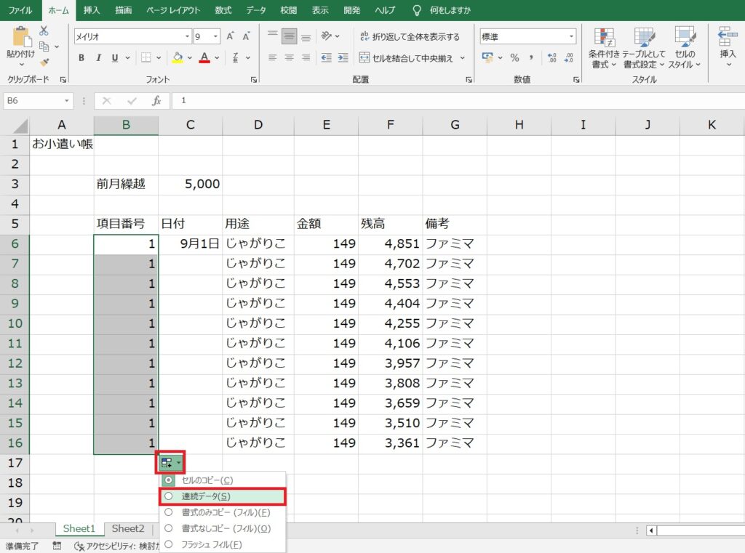The height and width of the screenshot is (553, 745).
Task: Toggle Bold formatting
Action: [81, 58]
